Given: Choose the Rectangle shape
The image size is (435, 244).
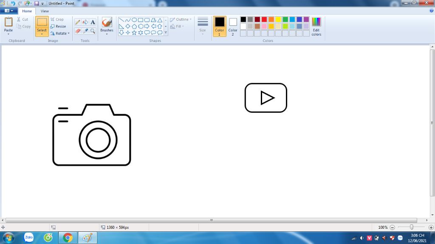Looking at the screenshot, I should pos(141,20).
